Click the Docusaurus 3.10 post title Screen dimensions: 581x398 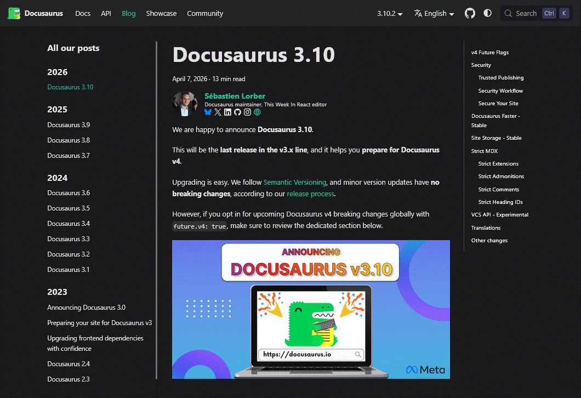[253, 54]
